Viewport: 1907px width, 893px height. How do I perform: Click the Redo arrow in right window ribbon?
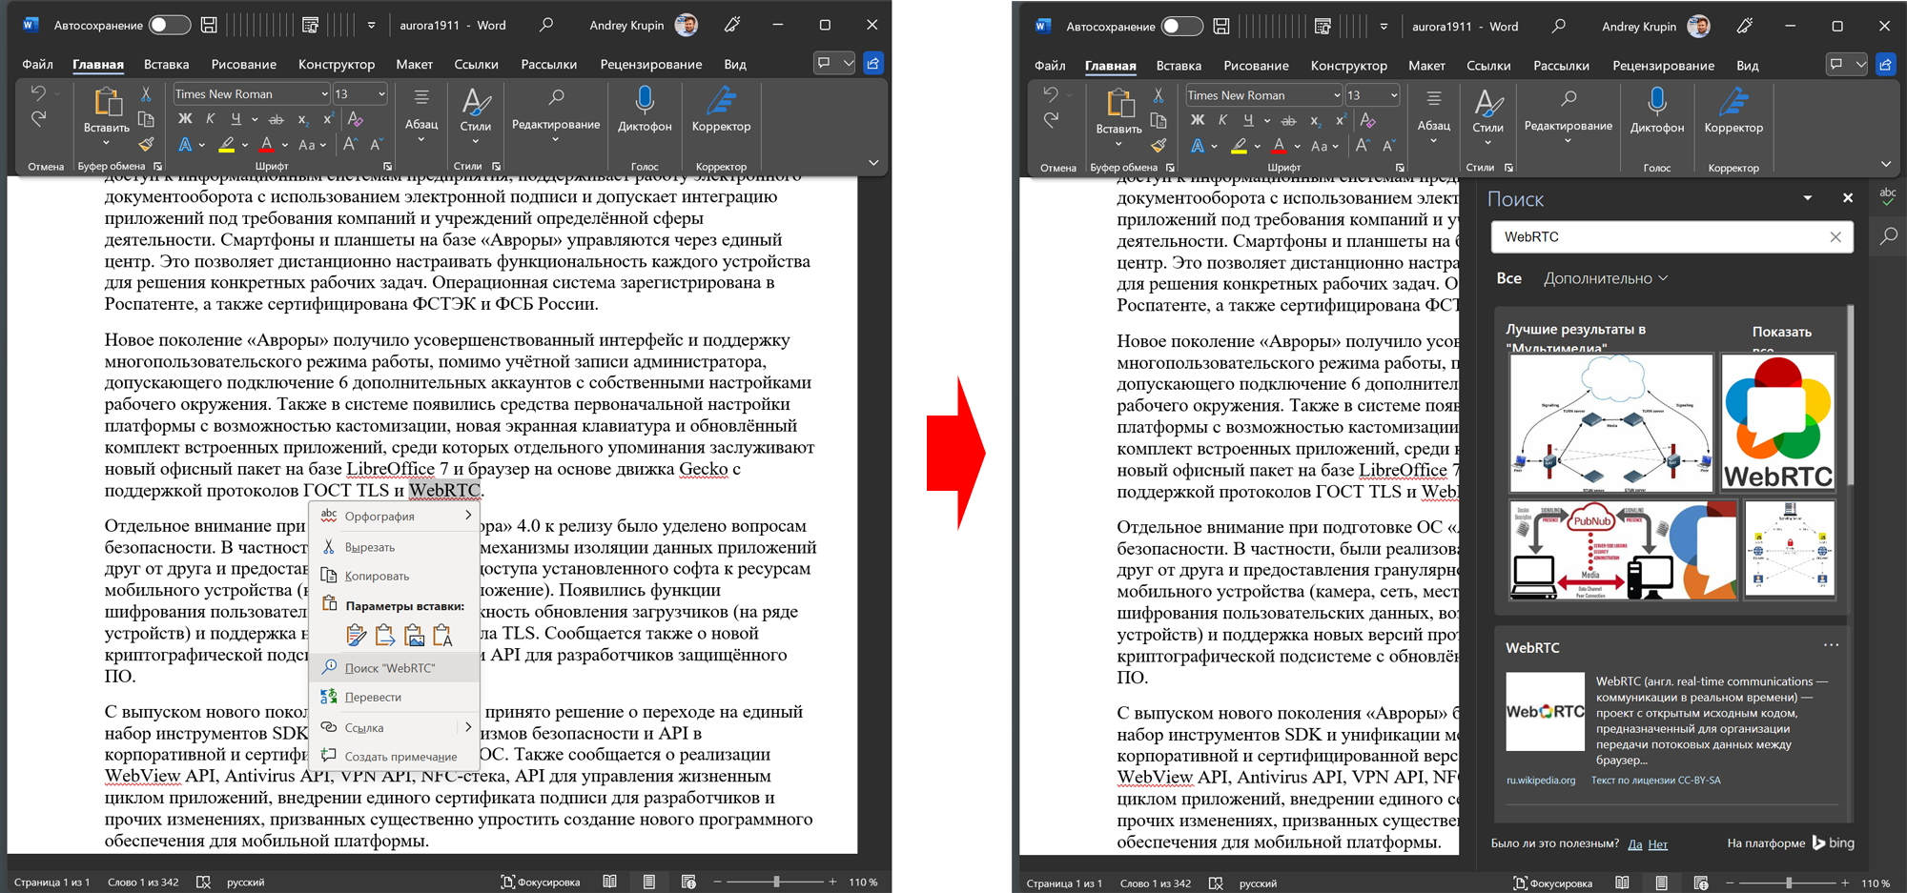click(x=1051, y=120)
